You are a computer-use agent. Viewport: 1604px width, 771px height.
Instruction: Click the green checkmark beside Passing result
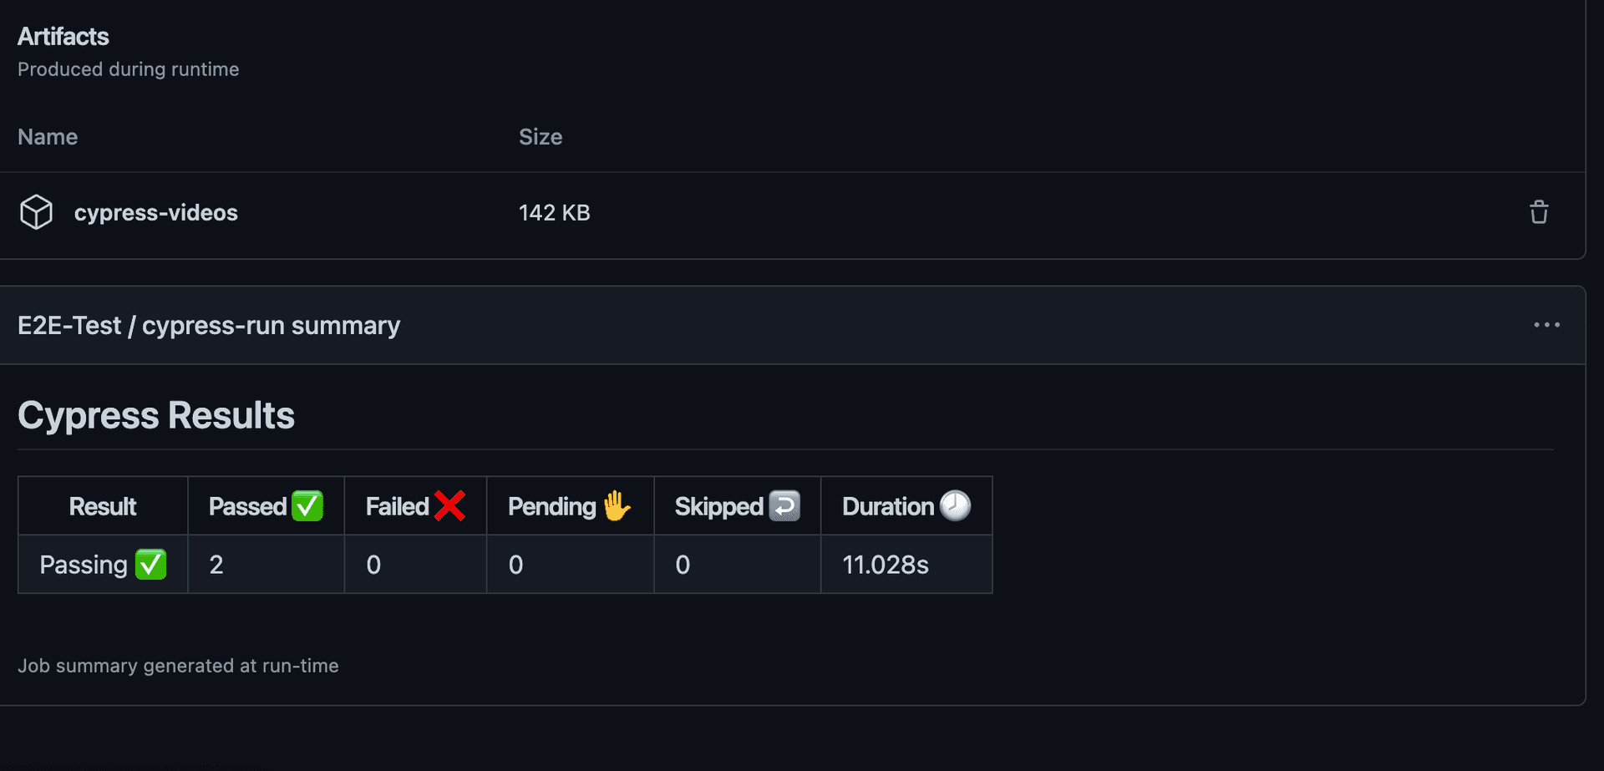coord(151,565)
